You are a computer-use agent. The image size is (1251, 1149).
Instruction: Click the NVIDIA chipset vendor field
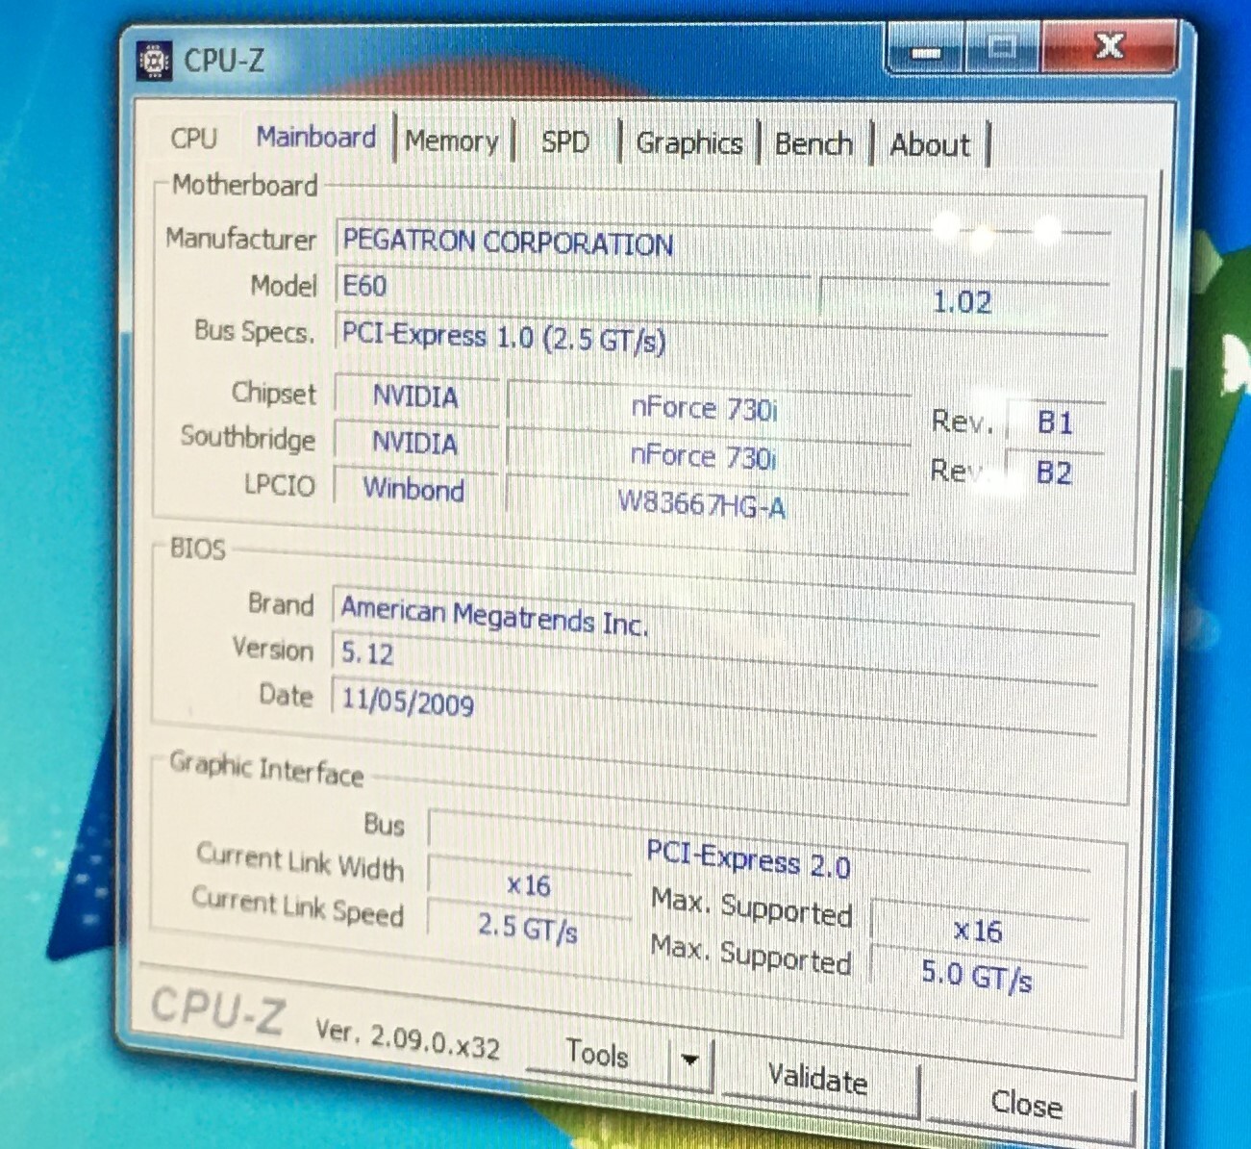(x=416, y=396)
